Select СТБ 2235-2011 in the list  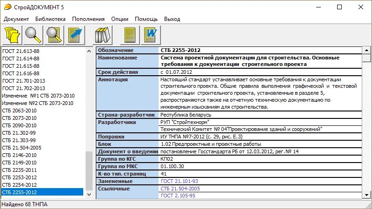pos(20,170)
